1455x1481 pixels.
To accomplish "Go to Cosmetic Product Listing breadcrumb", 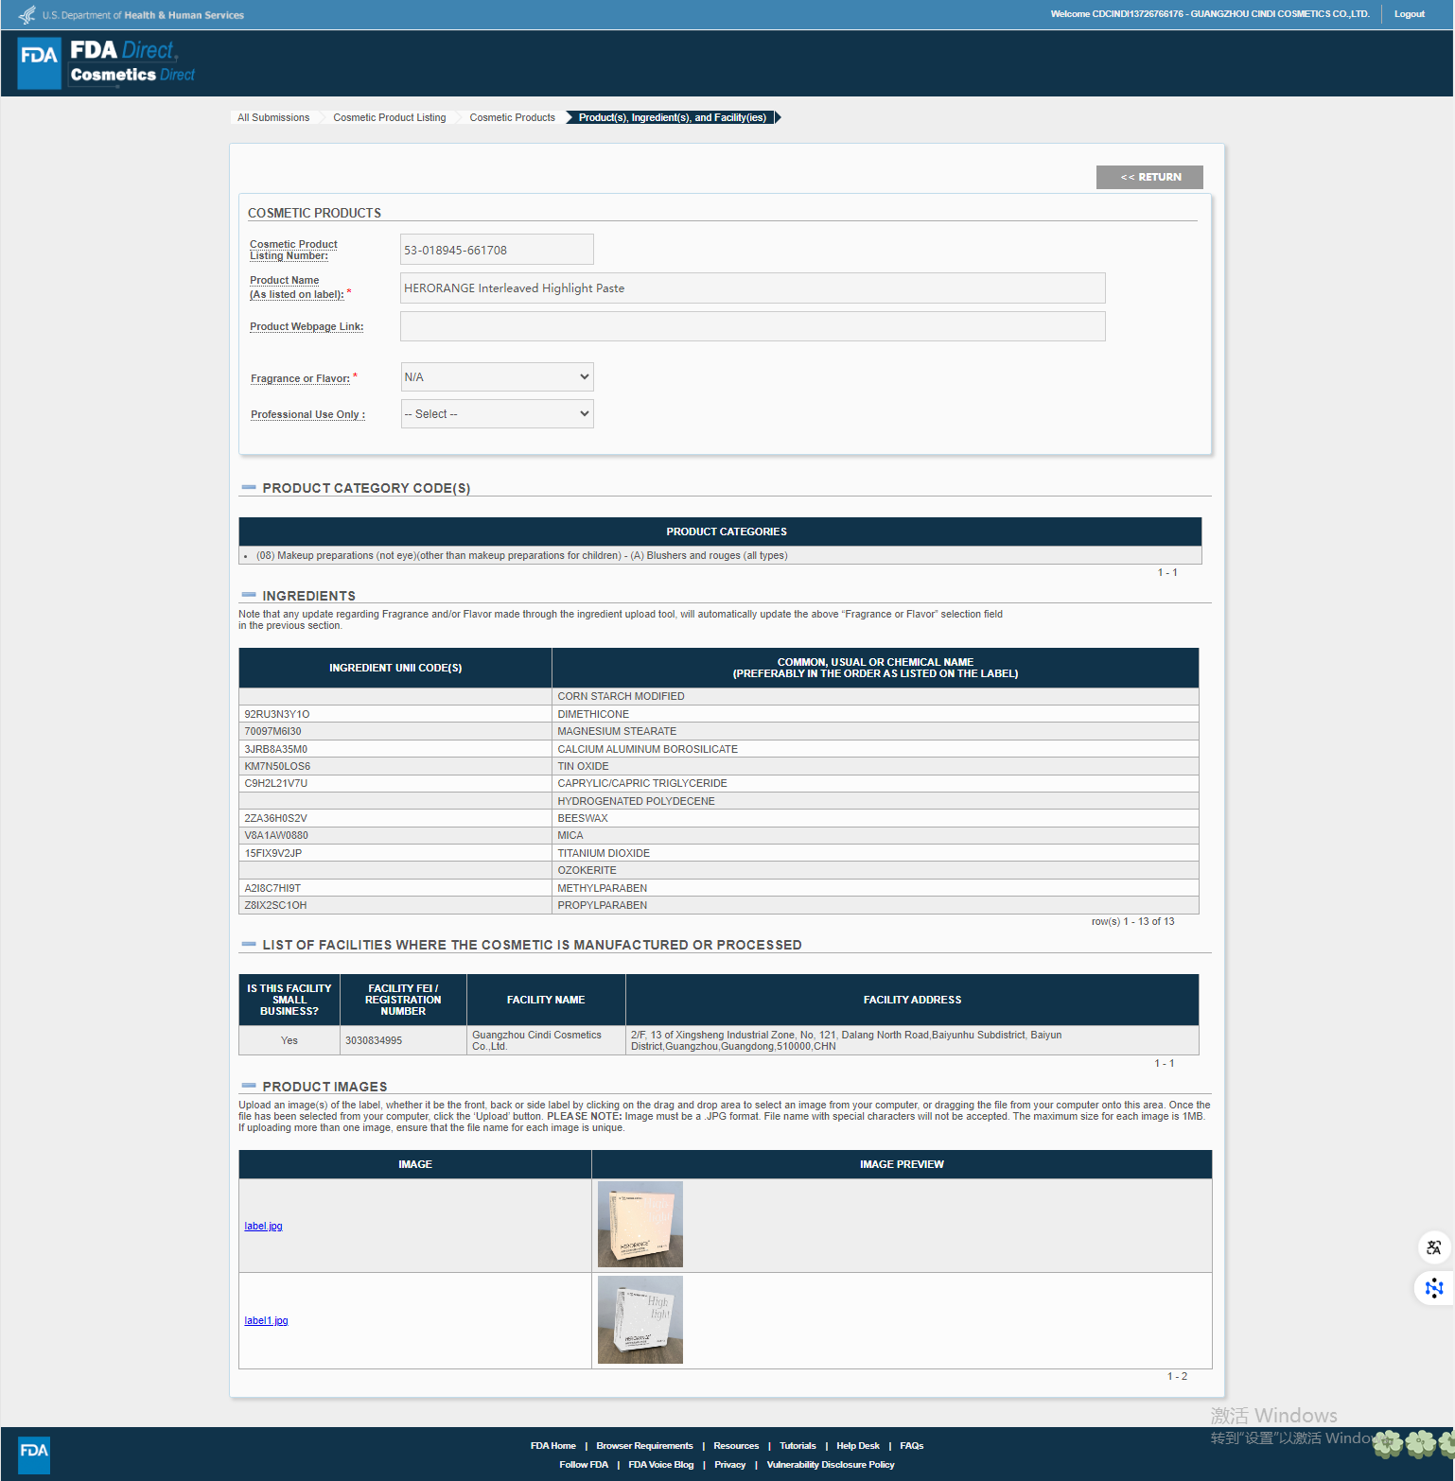I will [x=389, y=117].
